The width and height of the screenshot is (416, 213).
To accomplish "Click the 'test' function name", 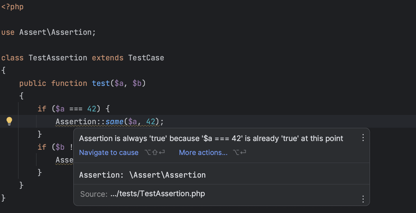I will 101,83.
